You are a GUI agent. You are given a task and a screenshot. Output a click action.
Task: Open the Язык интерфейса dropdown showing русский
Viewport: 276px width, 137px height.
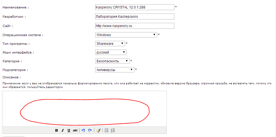tap(111, 52)
